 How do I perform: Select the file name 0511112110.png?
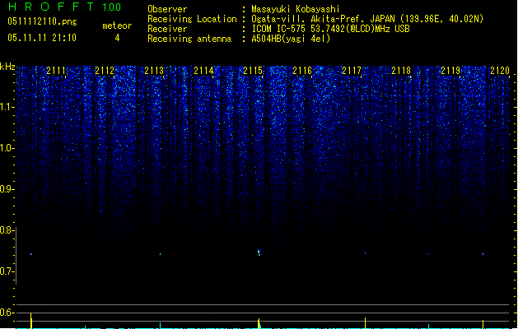[42, 21]
